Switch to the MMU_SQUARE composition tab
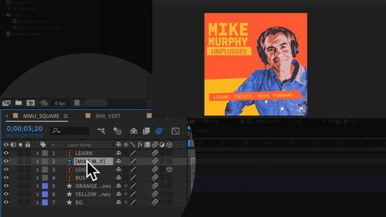The width and height of the screenshot is (386, 217). (41, 116)
